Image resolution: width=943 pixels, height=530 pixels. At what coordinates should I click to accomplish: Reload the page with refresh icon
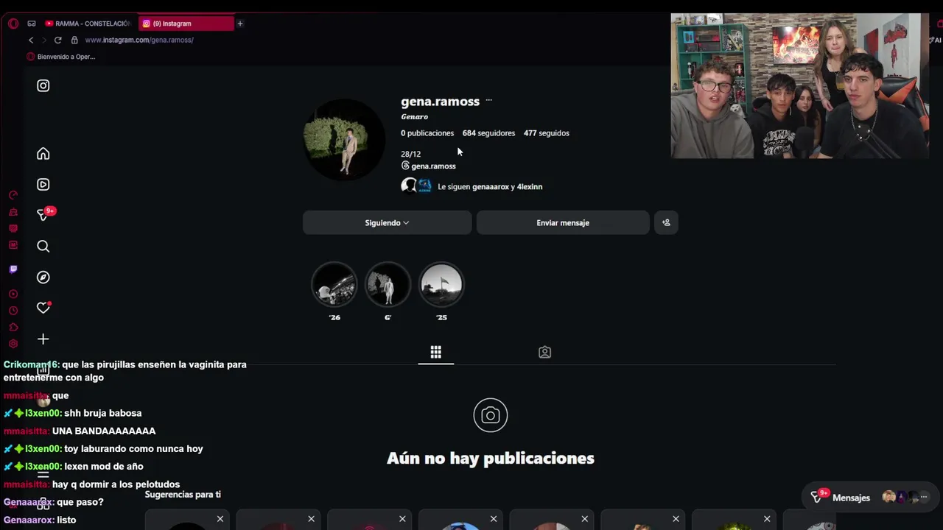[x=58, y=40]
